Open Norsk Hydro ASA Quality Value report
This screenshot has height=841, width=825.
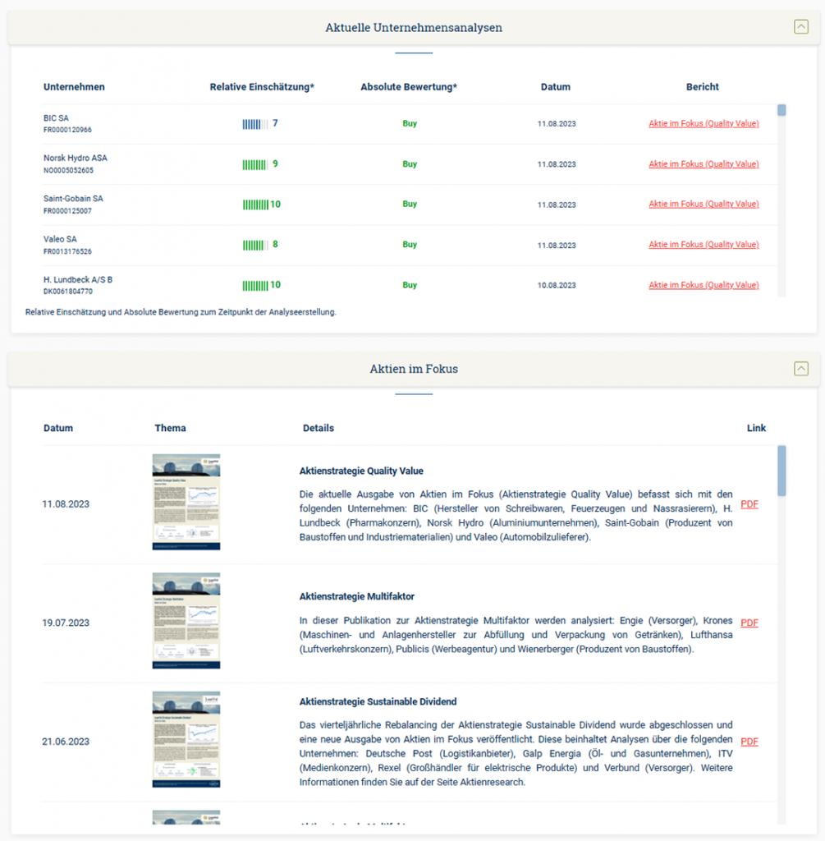pyautogui.click(x=704, y=163)
